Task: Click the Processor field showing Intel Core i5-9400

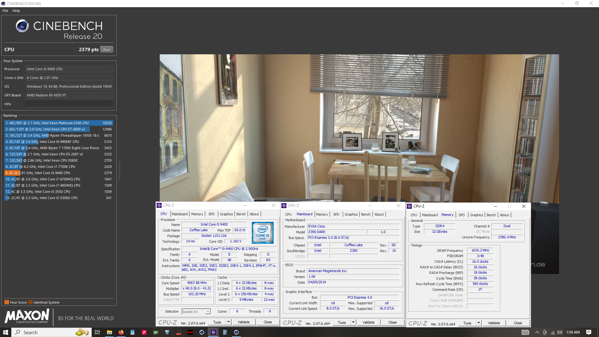Action: coord(69,69)
